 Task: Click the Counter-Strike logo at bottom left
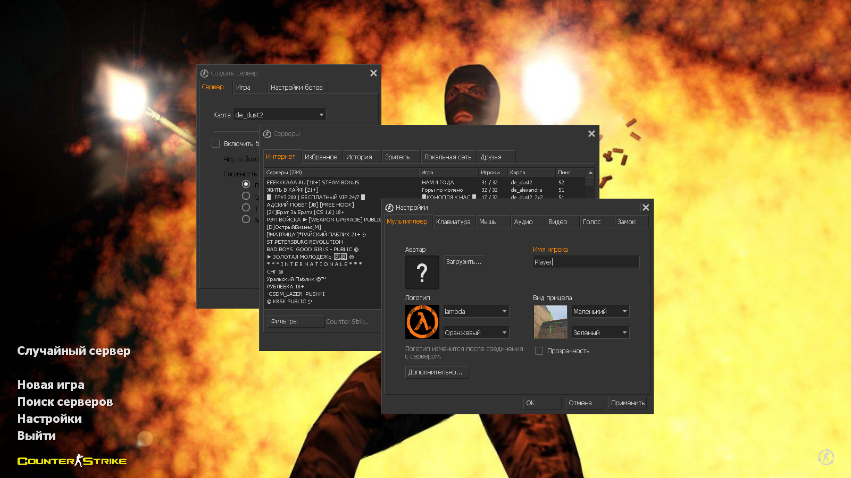72,461
